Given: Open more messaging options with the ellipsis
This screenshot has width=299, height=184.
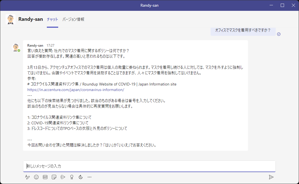Looking at the screenshot, I should [x=90, y=177].
